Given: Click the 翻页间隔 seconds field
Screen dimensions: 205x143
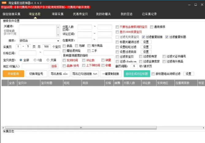Looking at the screenshot, I should click(x=134, y=66).
